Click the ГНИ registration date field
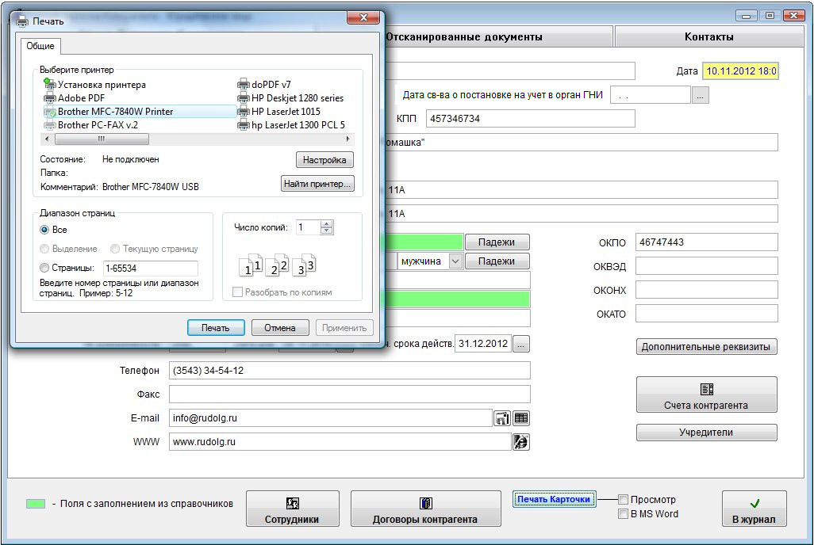 651,95
